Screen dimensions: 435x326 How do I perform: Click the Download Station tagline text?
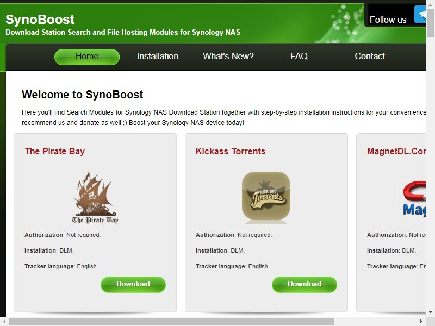[123, 33]
